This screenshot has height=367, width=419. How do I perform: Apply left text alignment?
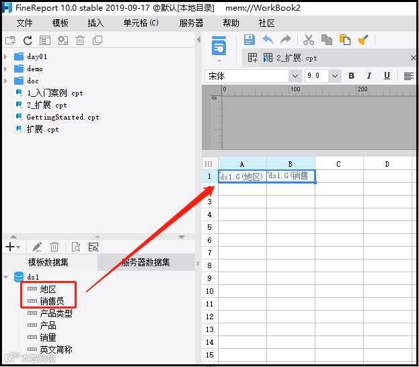(x=408, y=76)
